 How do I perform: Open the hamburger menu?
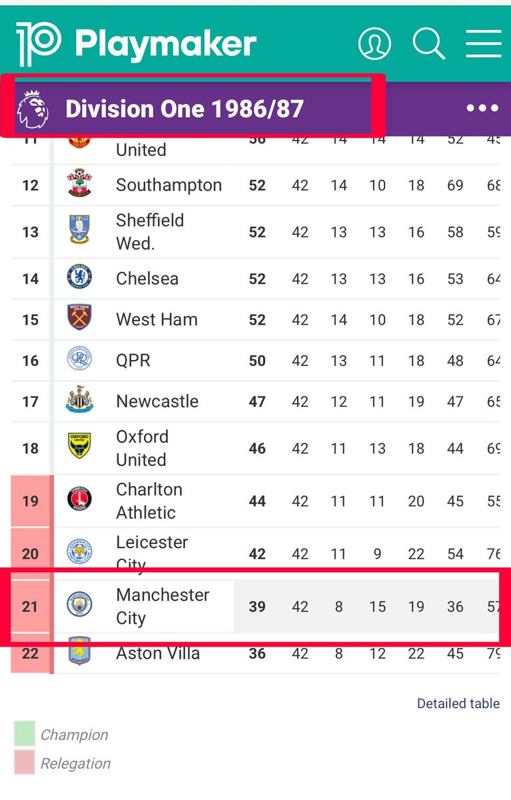483,43
